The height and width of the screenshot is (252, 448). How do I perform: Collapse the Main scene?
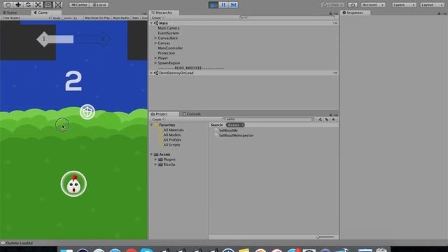point(152,23)
